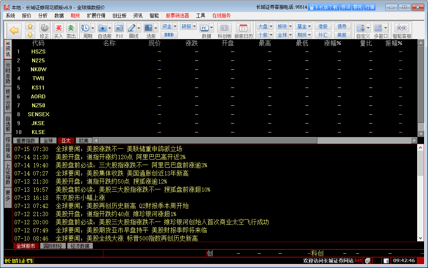Click the 委托 title bar button
Image resolution: width=428 pixels, height=268 pixels.
pyautogui.click(x=358, y=7)
